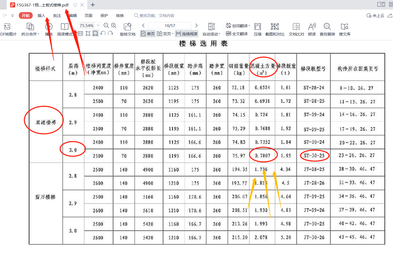The width and height of the screenshot is (393, 256).
Task: Close the 15G367-1 pdf document tab
Action: pyautogui.click(x=82, y=5)
